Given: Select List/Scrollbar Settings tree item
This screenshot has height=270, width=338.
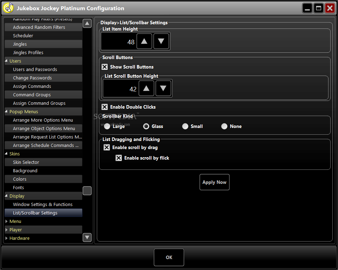Looking at the screenshot, I should pos(43,213).
